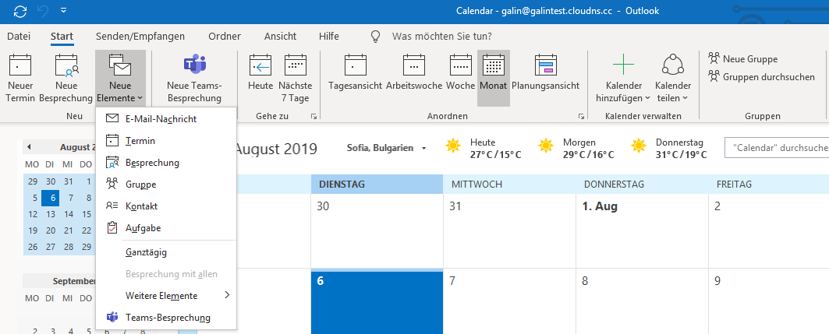The height and width of the screenshot is (334, 829).
Task: Choose Teams-Besprechung in the dropdown menu
Action: tap(166, 318)
